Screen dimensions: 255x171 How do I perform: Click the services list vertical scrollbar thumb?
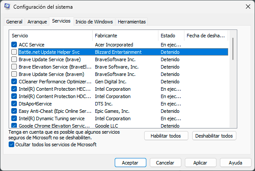coord(233,49)
